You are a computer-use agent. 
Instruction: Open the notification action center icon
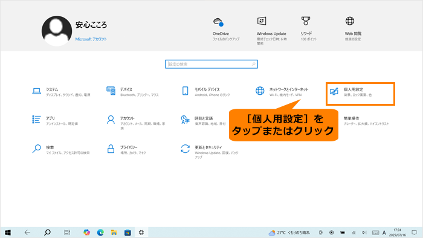point(414,233)
